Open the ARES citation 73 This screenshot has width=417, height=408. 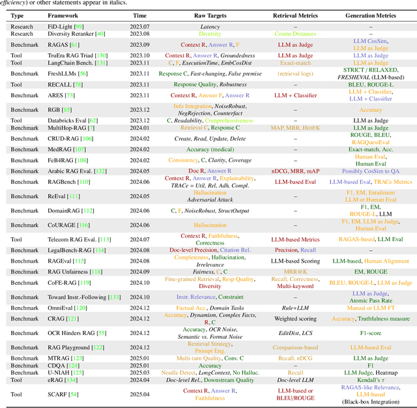[x=71, y=96]
